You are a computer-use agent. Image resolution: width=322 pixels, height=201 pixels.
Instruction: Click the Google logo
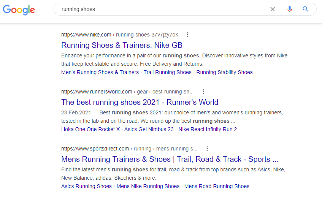(x=19, y=9)
